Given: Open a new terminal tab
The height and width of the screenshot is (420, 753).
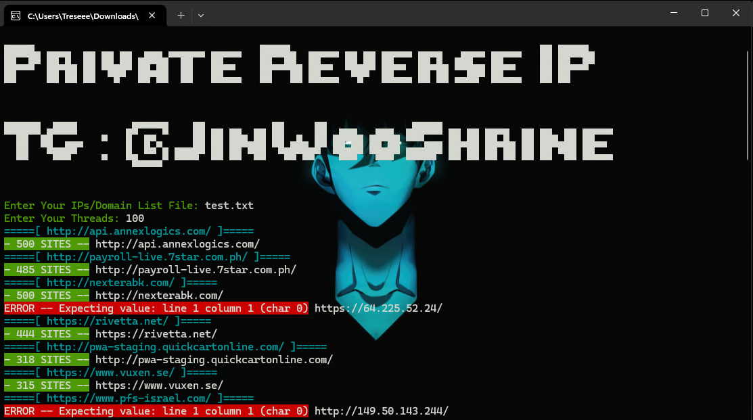Looking at the screenshot, I should pyautogui.click(x=181, y=16).
